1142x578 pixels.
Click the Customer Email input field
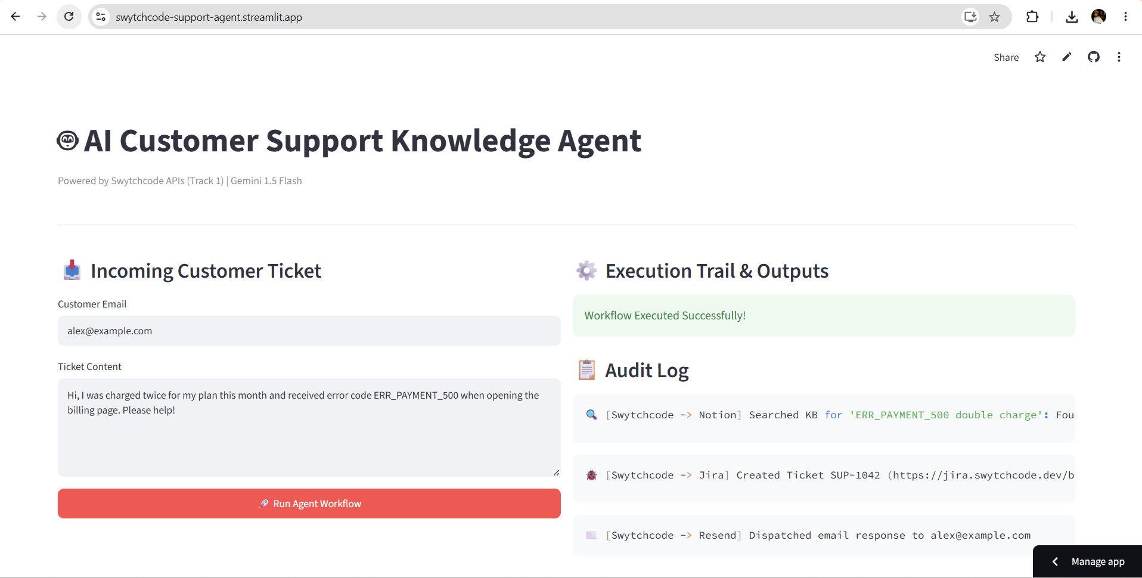click(309, 331)
